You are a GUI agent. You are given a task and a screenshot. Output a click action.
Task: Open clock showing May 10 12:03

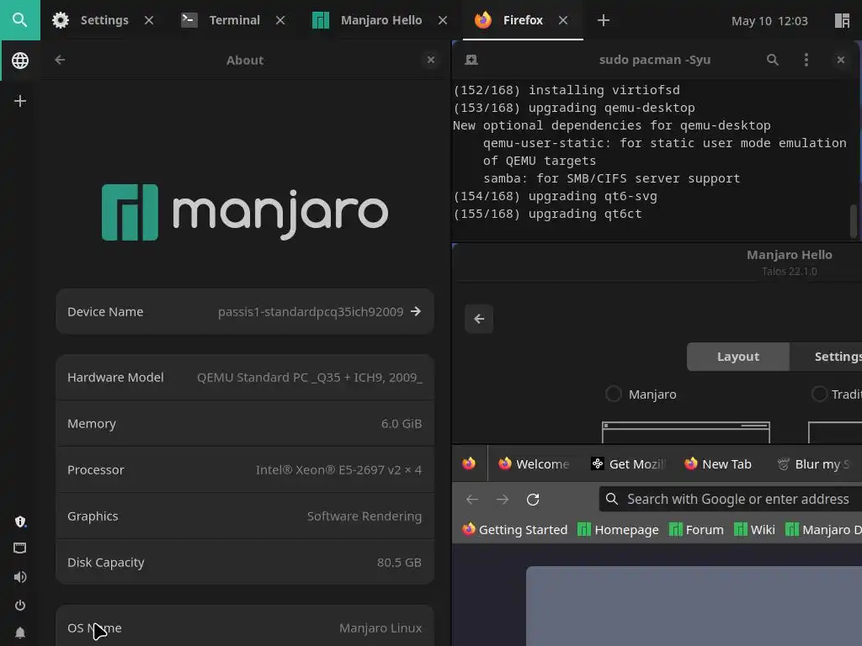coord(769,21)
